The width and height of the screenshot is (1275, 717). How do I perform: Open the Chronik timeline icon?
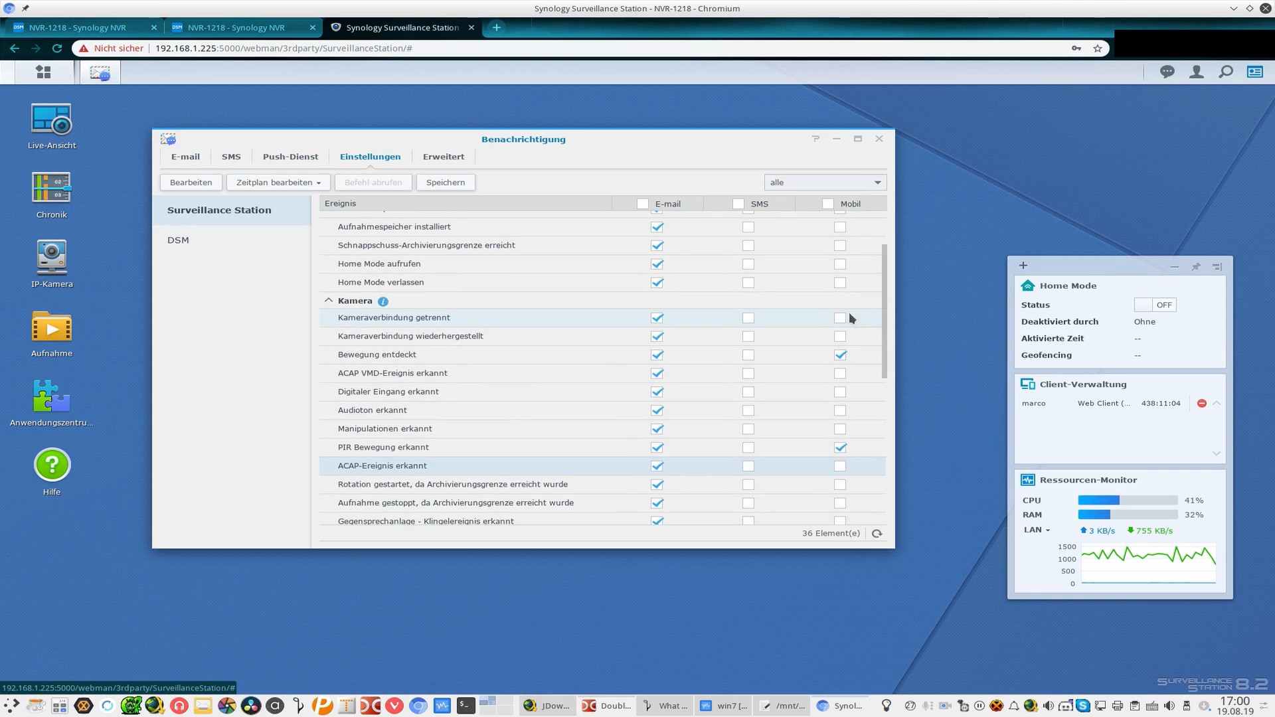(51, 189)
